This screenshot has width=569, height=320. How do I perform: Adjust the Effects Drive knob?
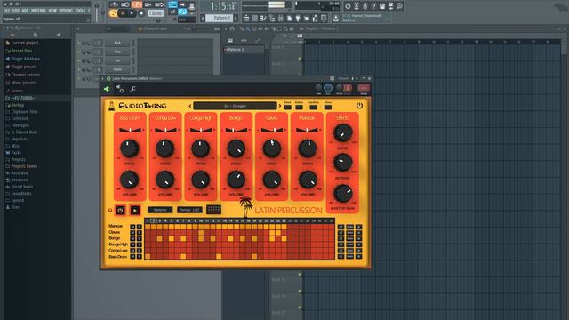342,132
